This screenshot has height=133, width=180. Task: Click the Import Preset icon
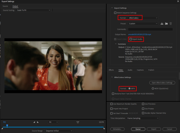pyautogui.click(x=166, y=24)
